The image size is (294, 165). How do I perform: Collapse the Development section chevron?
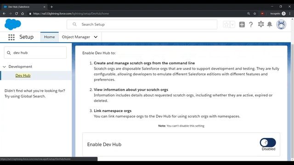(x=4, y=66)
